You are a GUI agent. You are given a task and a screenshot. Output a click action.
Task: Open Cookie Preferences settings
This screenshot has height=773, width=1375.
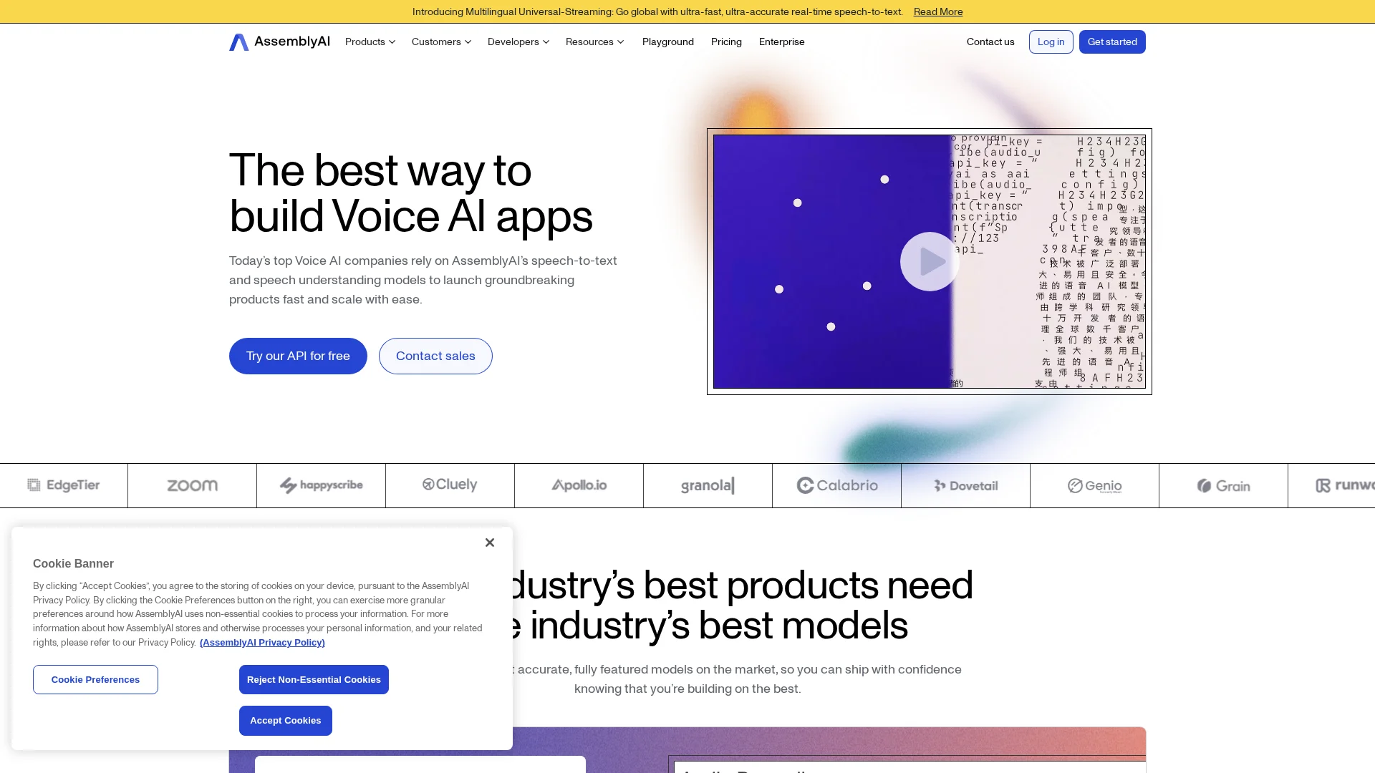coord(95,679)
